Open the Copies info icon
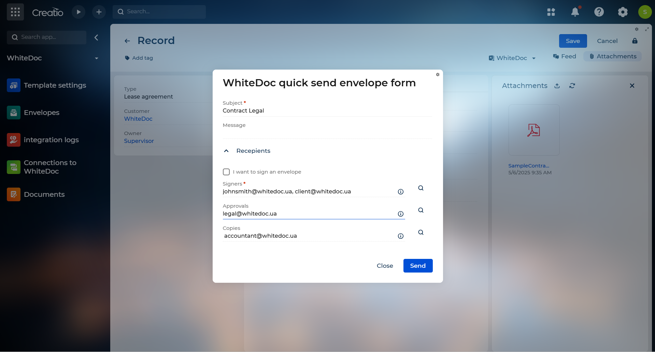 [x=401, y=236]
